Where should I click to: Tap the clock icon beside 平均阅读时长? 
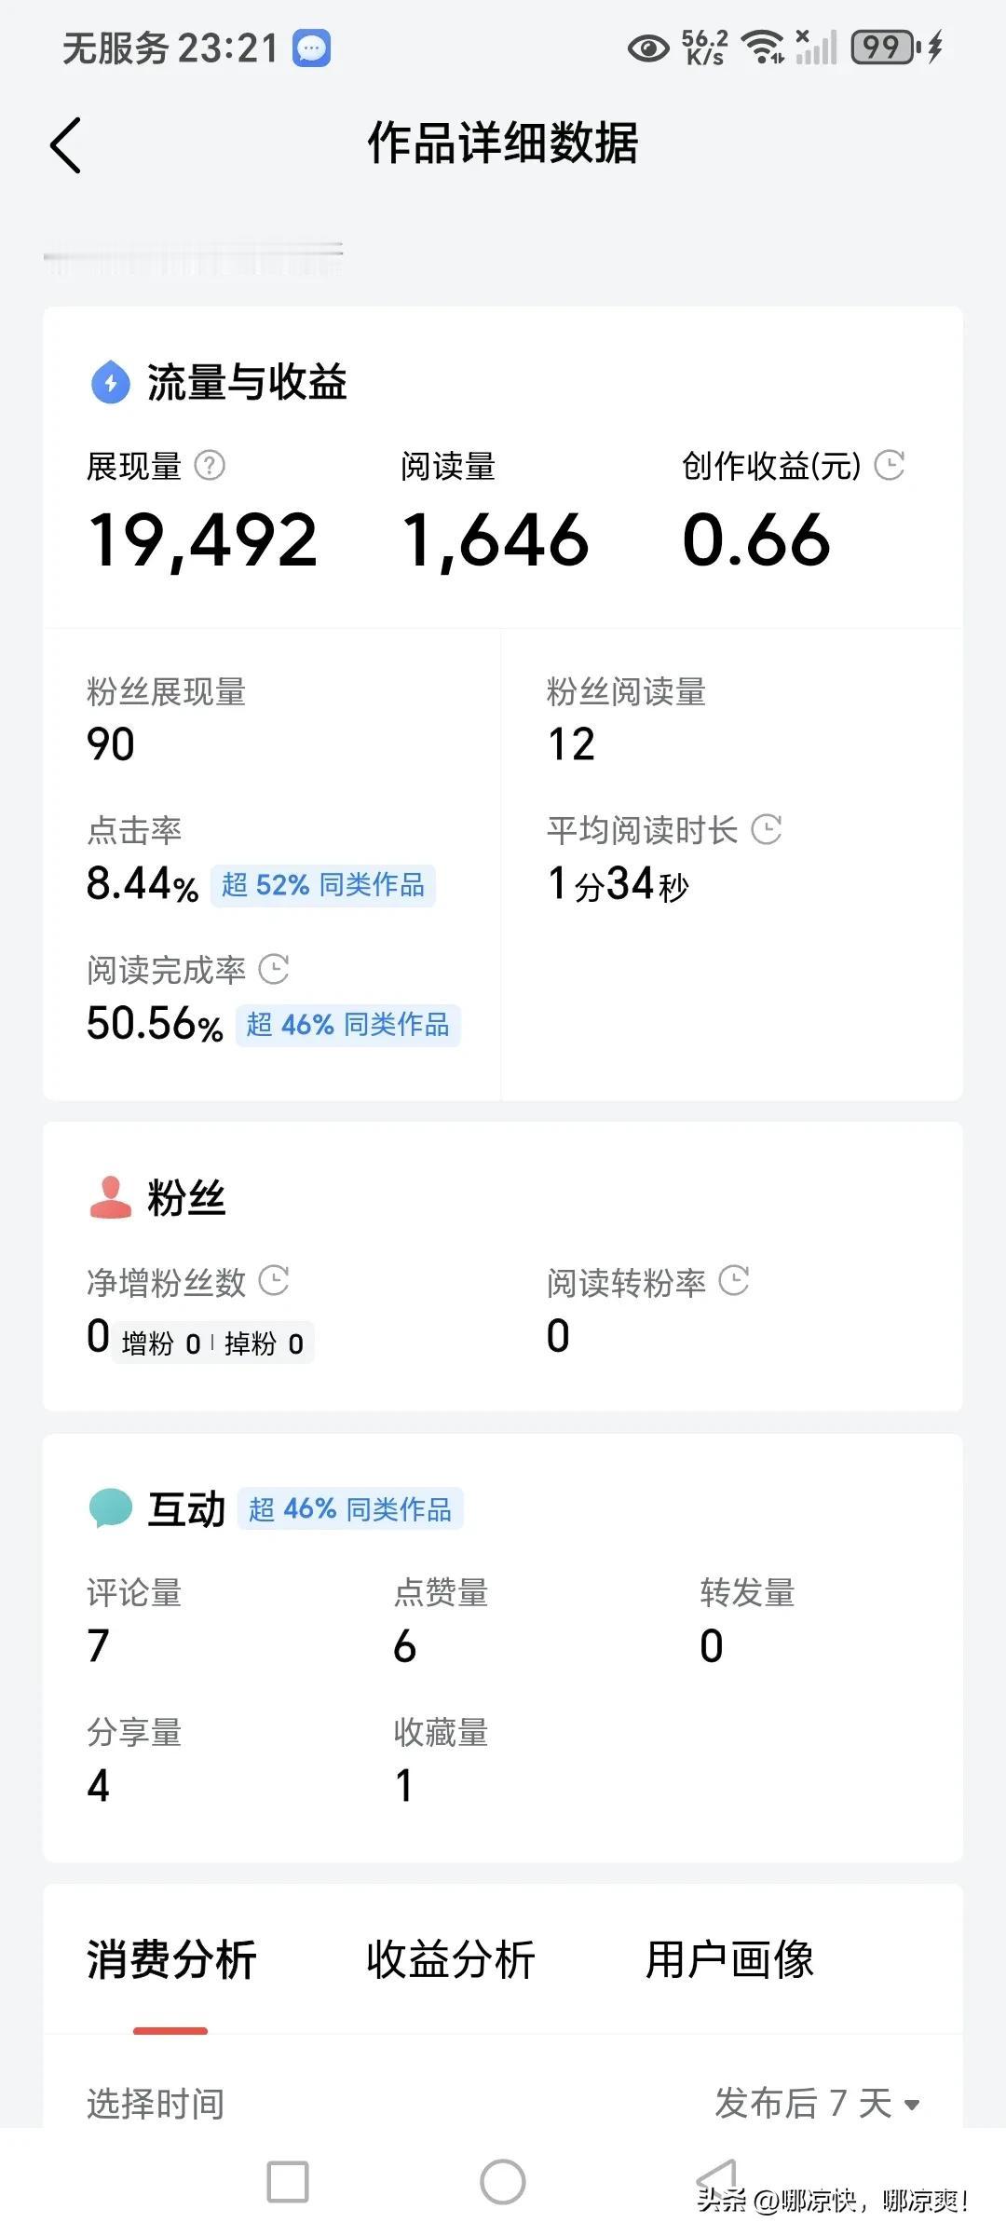click(766, 829)
